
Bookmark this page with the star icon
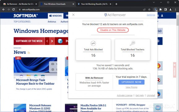tap(149, 10)
